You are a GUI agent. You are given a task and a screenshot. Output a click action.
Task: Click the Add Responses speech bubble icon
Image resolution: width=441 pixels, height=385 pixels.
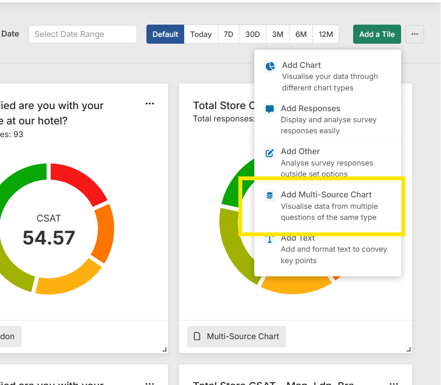click(270, 109)
